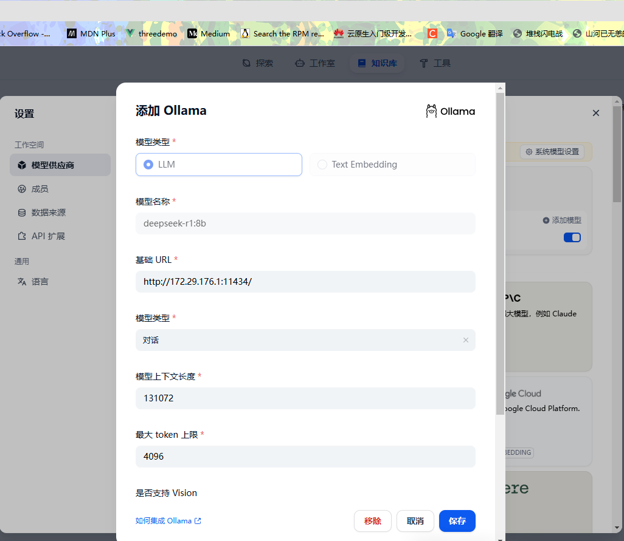
Task: Open the 云原生入门级开发 bookmark
Action: click(x=373, y=34)
